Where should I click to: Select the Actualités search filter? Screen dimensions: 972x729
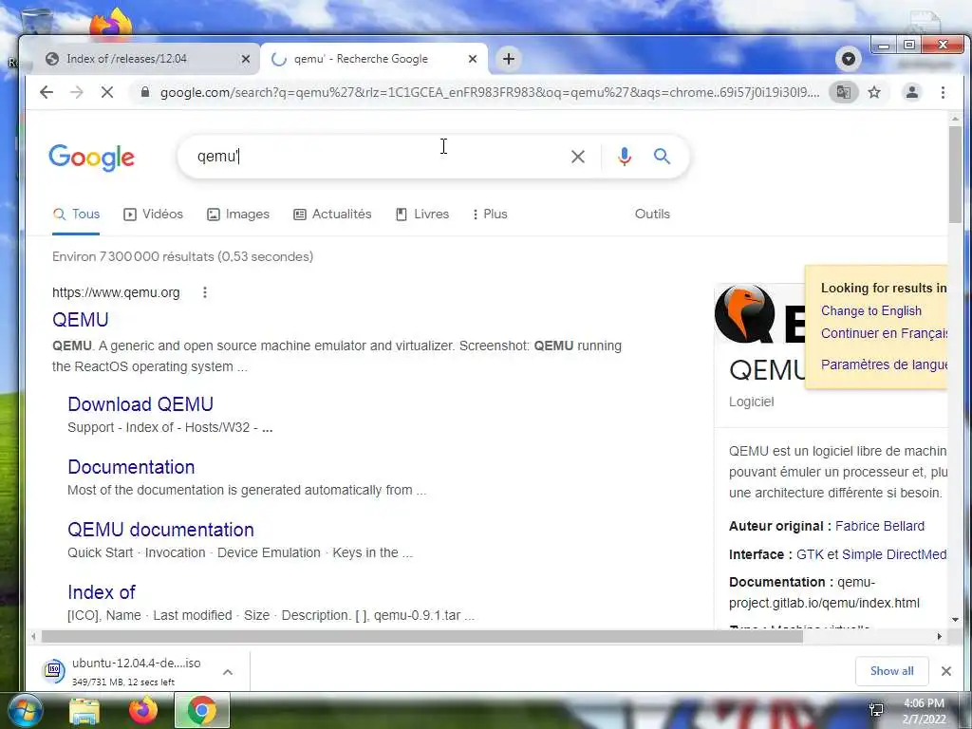332,214
